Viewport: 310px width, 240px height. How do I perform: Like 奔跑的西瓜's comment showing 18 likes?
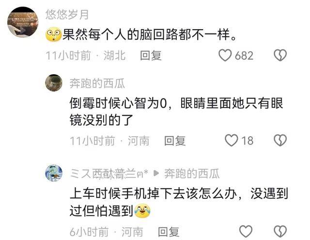pos(232,141)
